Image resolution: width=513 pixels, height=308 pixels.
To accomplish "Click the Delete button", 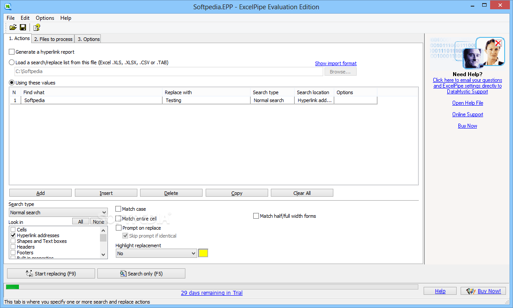I will pyautogui.click(x=171, y=193).
